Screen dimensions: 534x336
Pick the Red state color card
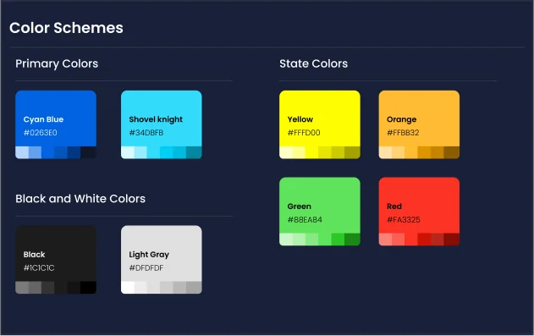tap(419, 212)
